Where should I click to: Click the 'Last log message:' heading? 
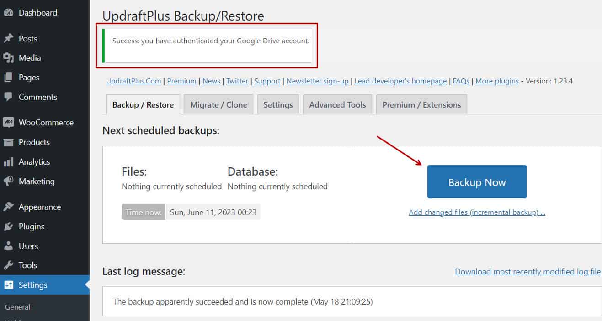(144, 272)
